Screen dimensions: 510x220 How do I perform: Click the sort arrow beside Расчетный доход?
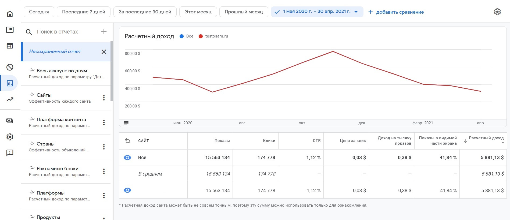tap(465, 141)
